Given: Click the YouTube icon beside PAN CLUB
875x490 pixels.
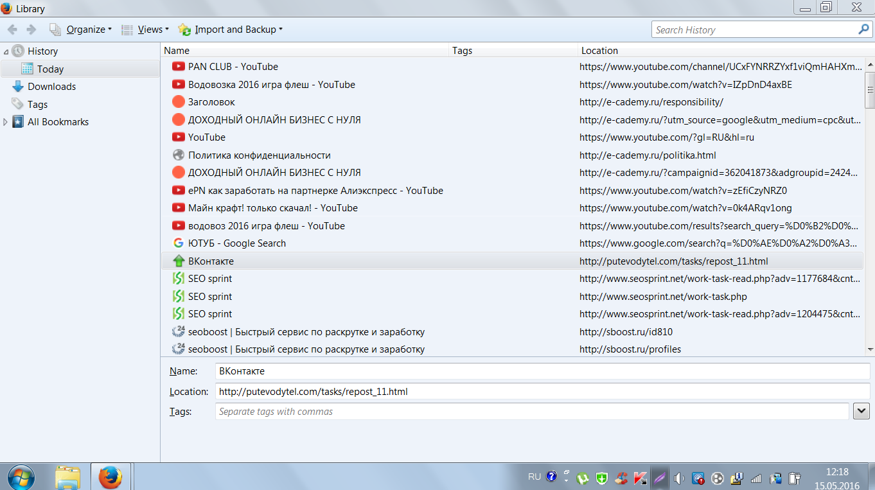Looking at the screenshot, I should (x=179, y=67).
